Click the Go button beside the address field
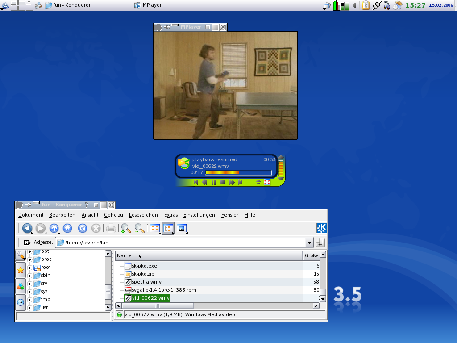This screenshot has height=343, width=457. (x=320, y=243)
